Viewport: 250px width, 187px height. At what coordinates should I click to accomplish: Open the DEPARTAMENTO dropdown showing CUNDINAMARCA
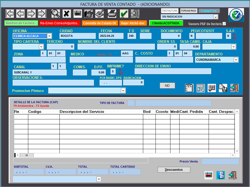(236, 60)
